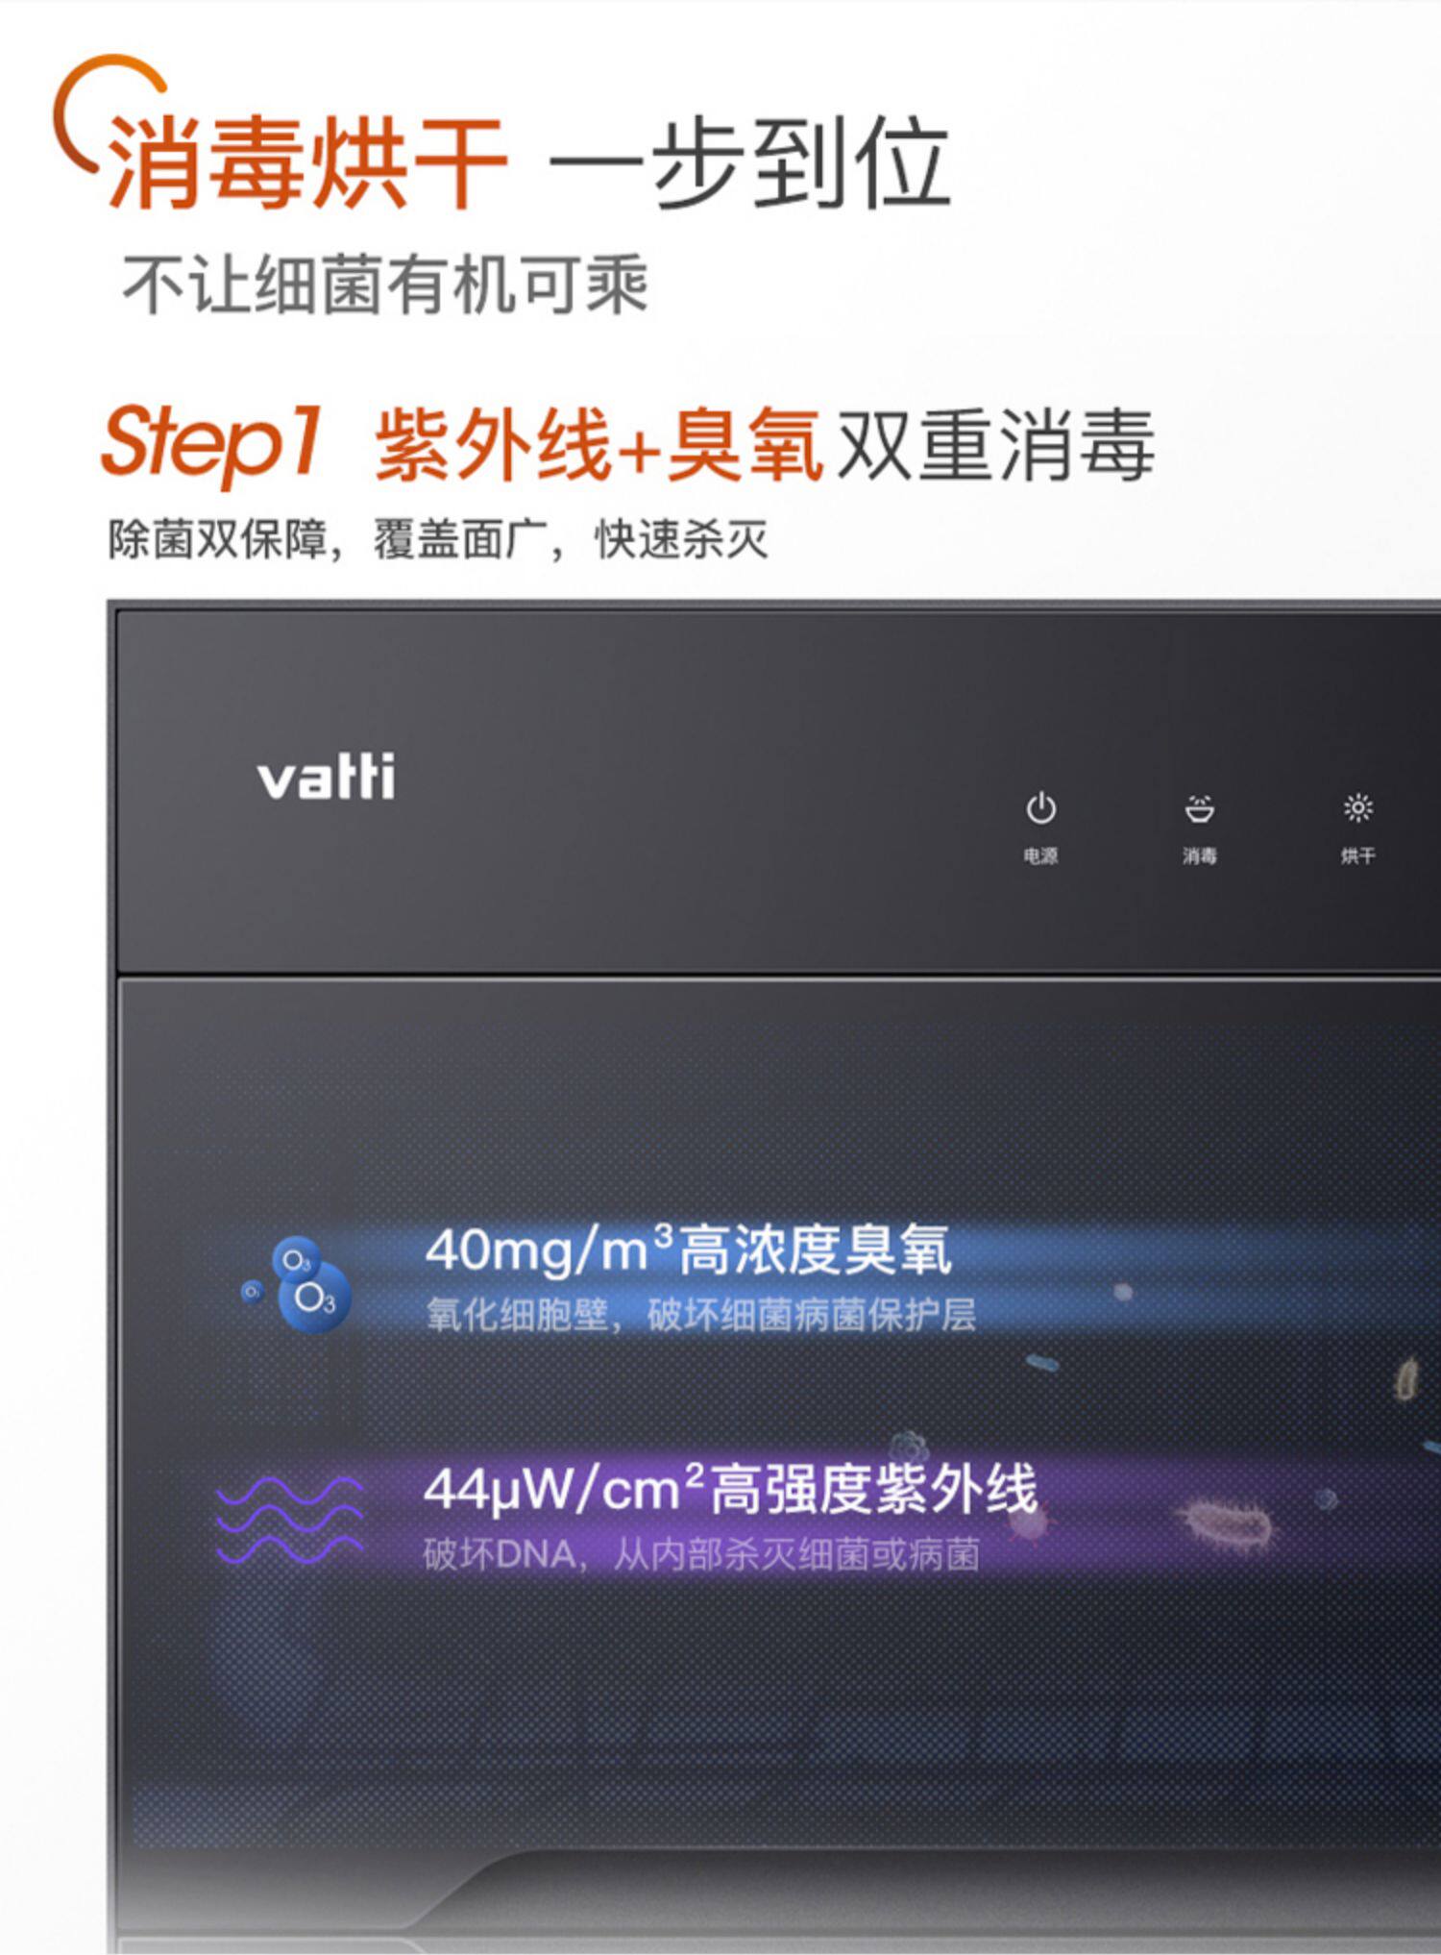Click the 40mg/m³高浓度臭氧 blue banner
This screenshot has height=1955, width=1441.
coord(688,1250)
